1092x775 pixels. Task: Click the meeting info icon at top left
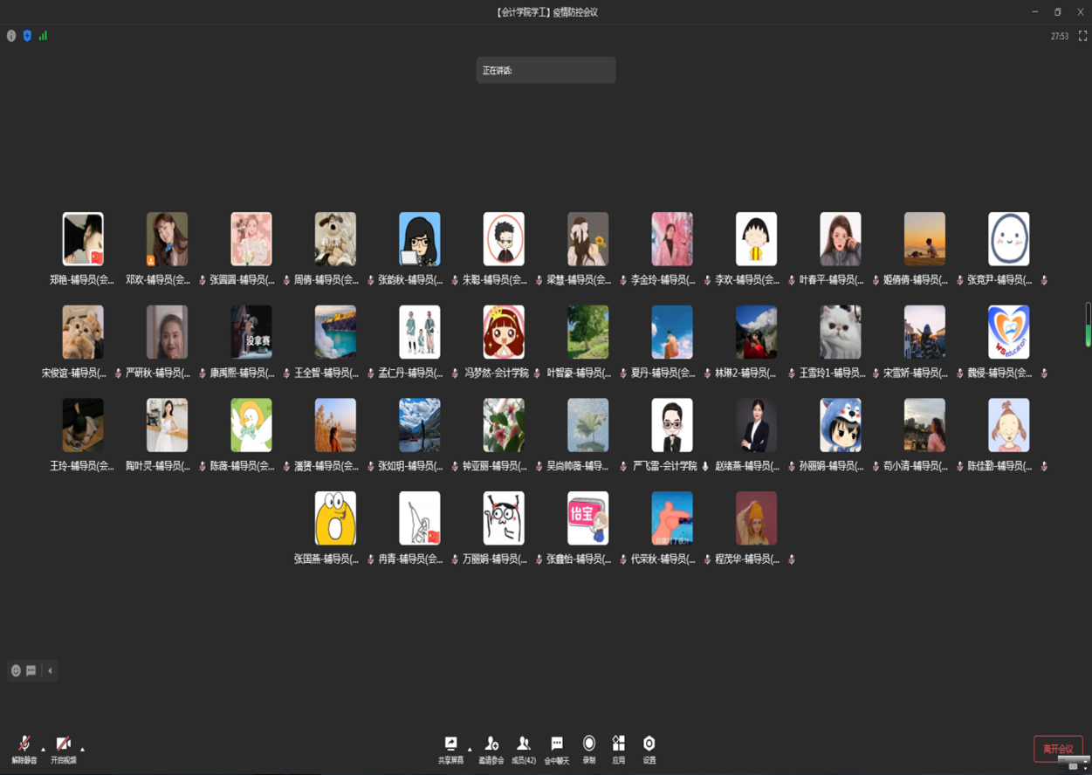11,36
